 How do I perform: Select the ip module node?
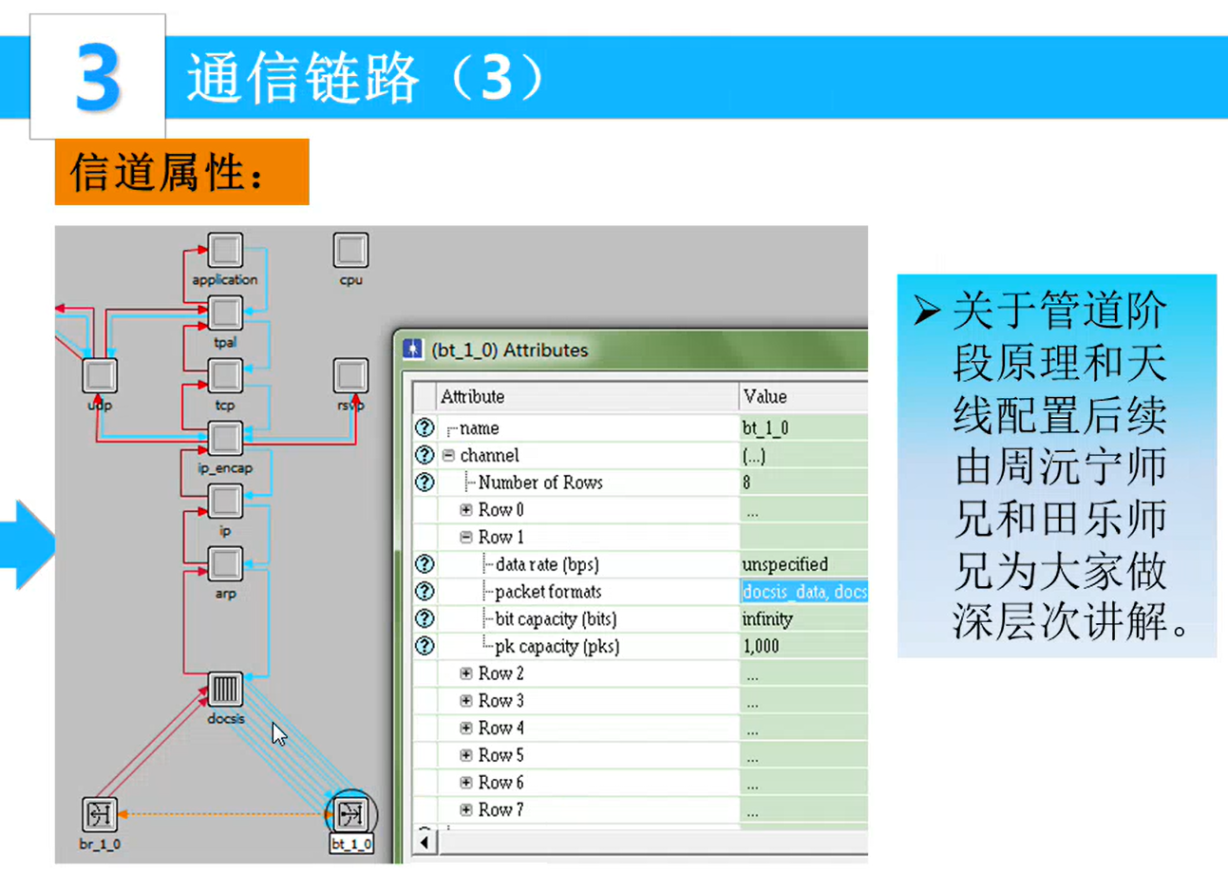225,502
